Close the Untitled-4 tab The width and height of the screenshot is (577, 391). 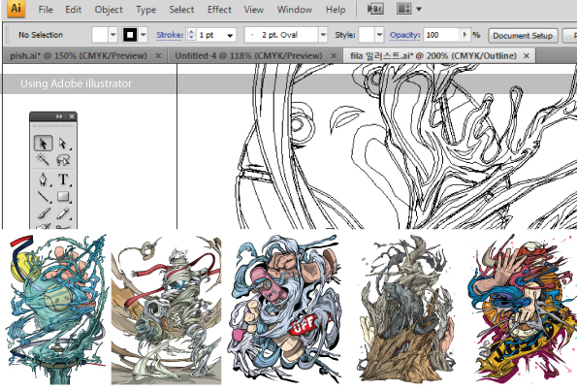[334, 56]
